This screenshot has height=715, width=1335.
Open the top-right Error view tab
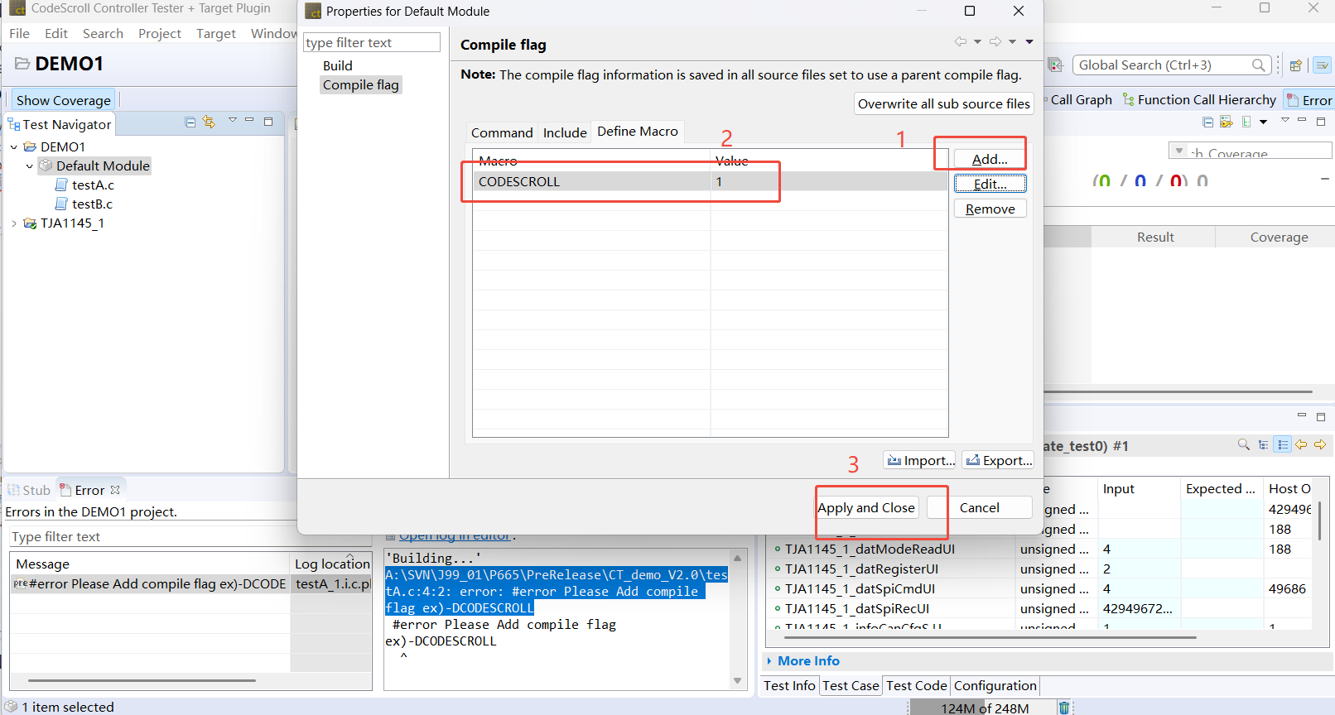(1309, 100)
